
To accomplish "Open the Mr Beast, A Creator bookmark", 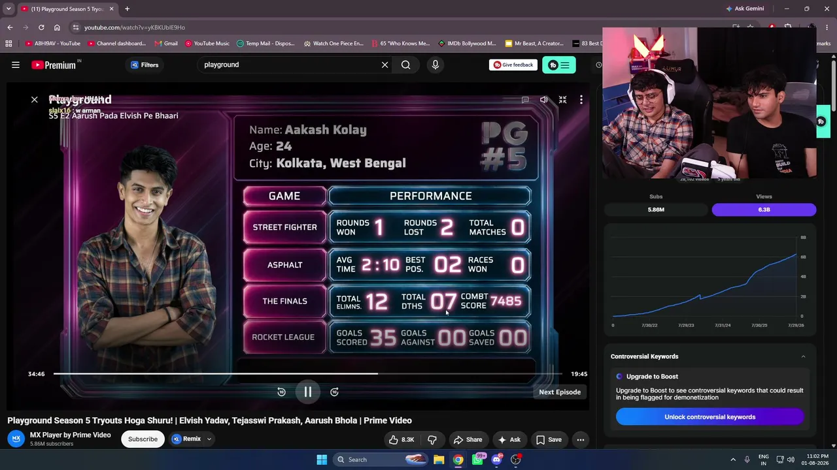I will [534, 44].
